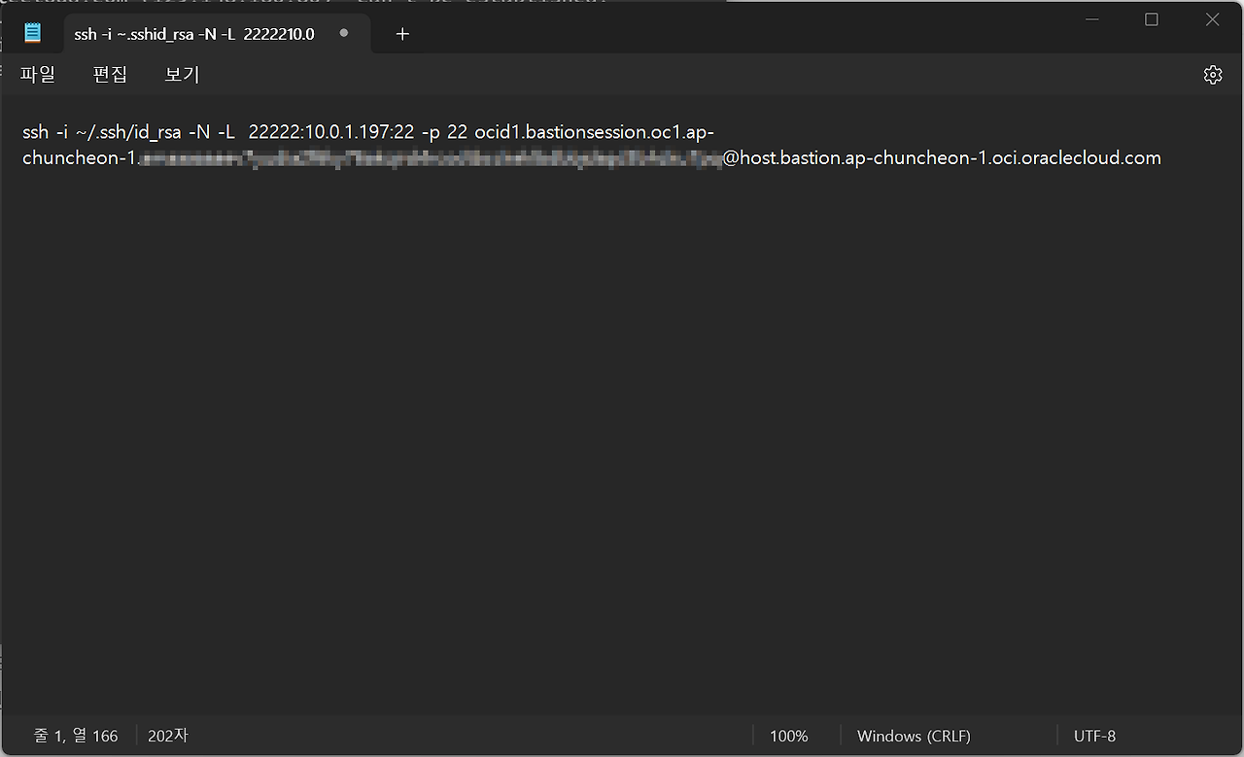Open Notepad settings via gear icon

click(1212, 75)
